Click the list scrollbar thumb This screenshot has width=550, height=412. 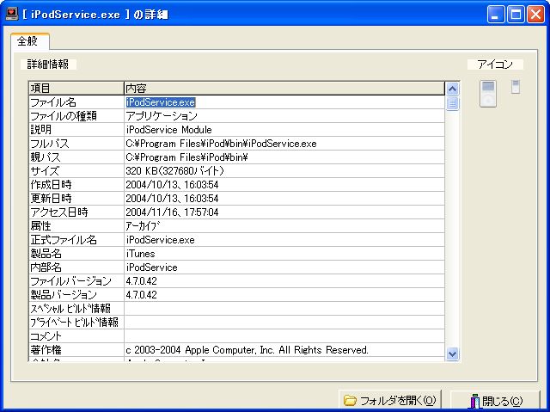pyautogui.click(x=453, y=103)
